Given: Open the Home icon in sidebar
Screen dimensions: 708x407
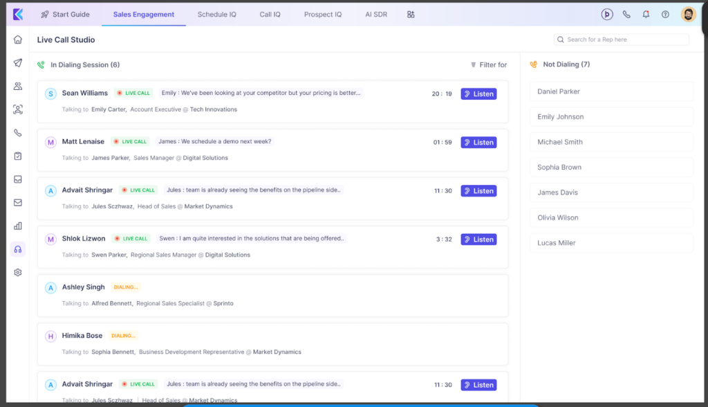Looking at the screenshot, I should point(18,39).
